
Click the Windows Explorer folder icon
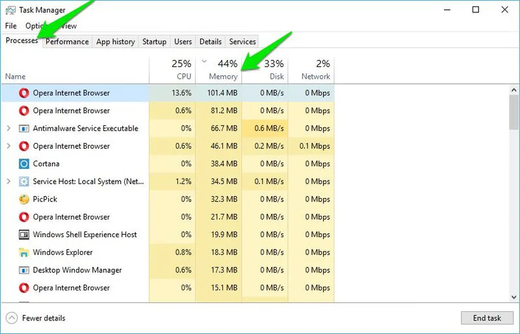point(24,252)
